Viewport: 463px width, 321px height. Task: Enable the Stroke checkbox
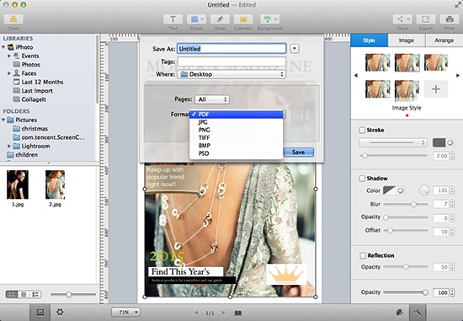[x=362, y=130]
